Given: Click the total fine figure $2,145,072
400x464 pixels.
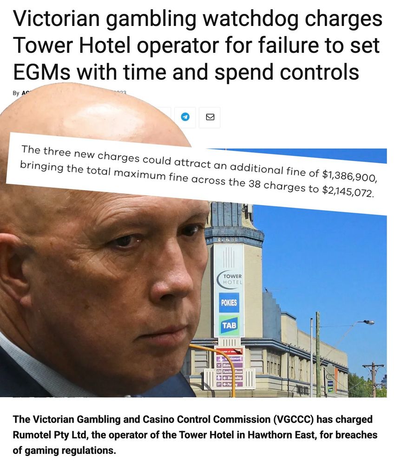Looking at the screenshot, I should tap(348, 192).
